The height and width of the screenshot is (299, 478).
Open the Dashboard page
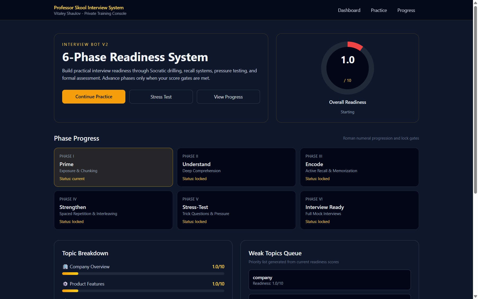pos(349,10)
